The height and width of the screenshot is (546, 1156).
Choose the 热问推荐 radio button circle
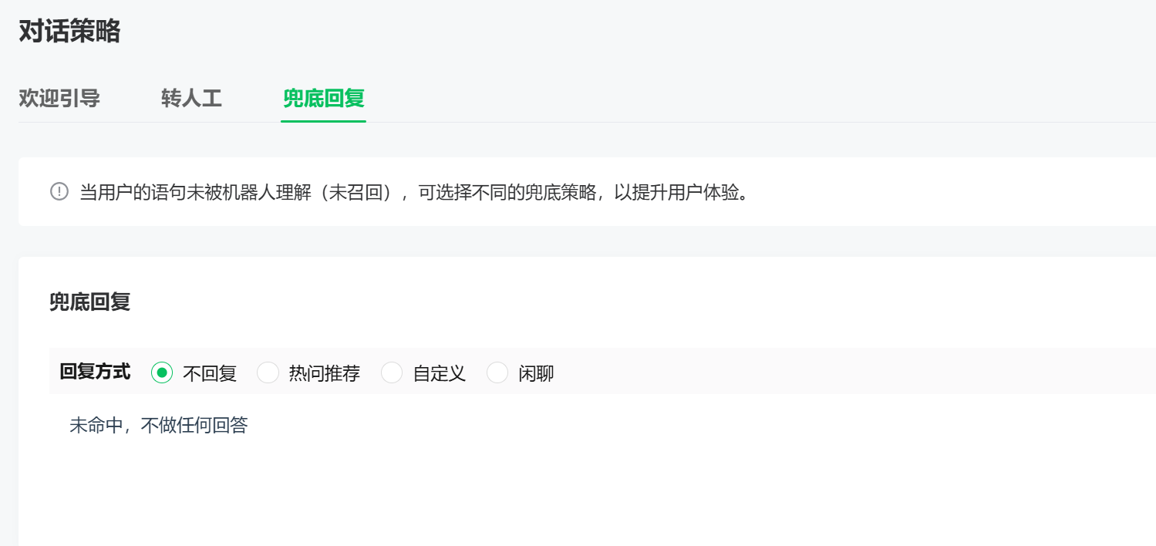coord(268,373)
